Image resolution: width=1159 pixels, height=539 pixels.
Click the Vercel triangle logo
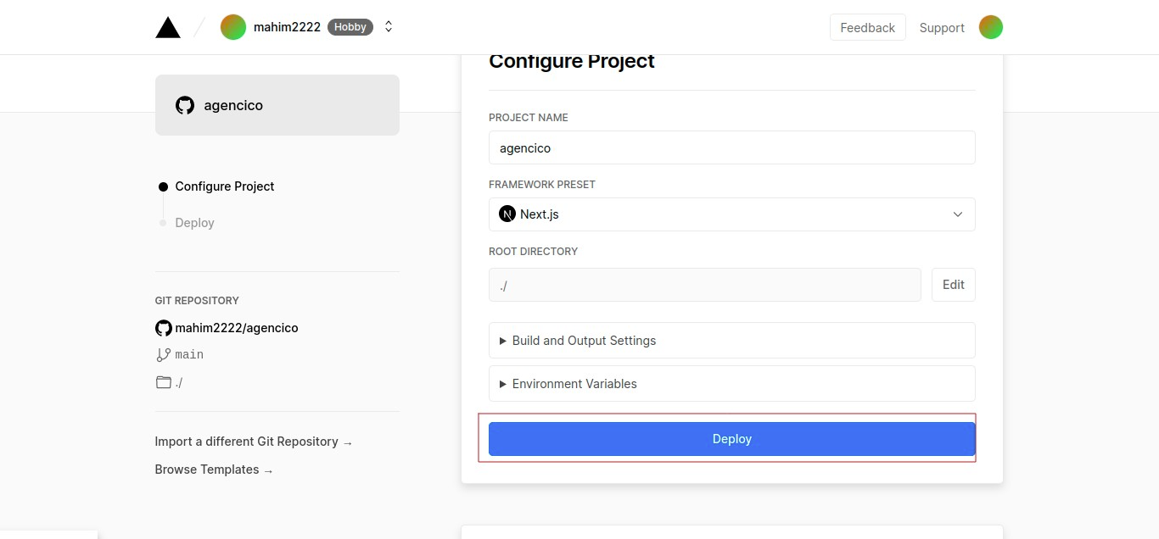click(168, 27)
